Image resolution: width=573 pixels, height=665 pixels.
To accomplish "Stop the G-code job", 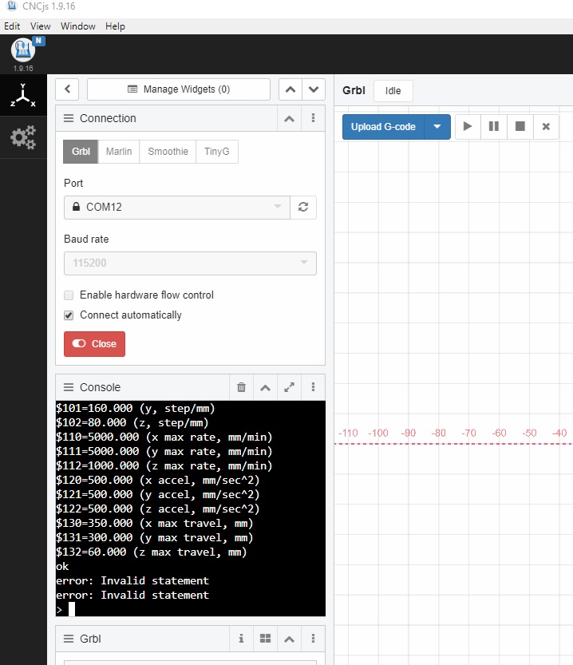I will tap(520, 126).
